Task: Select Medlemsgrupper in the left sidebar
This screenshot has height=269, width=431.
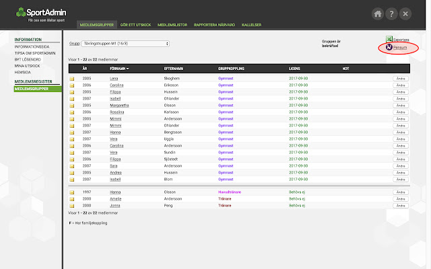Action: click(x=38, y=89)
